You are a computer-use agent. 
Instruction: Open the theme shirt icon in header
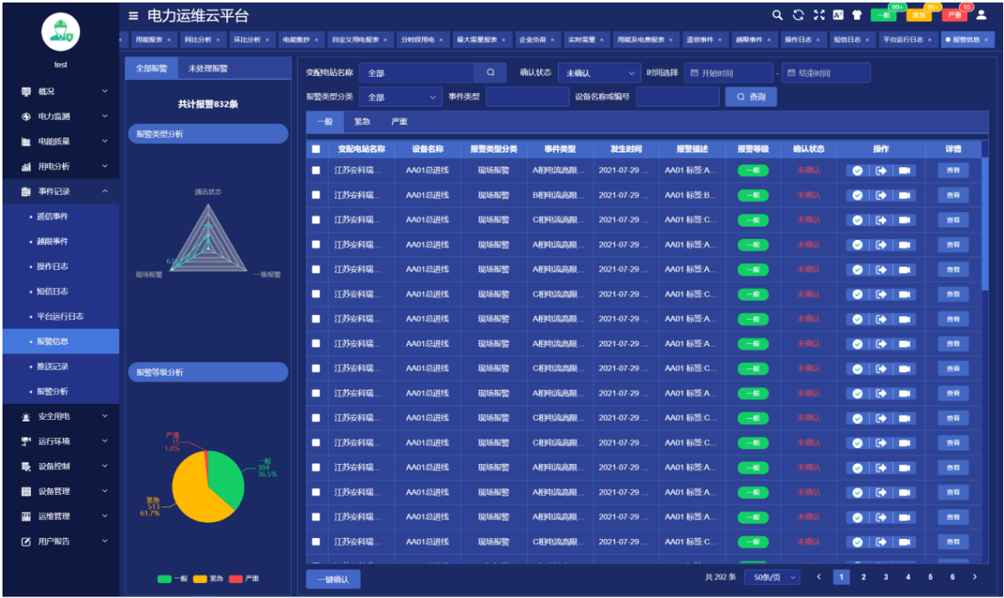pyautogui.click(x=856, y=15)
